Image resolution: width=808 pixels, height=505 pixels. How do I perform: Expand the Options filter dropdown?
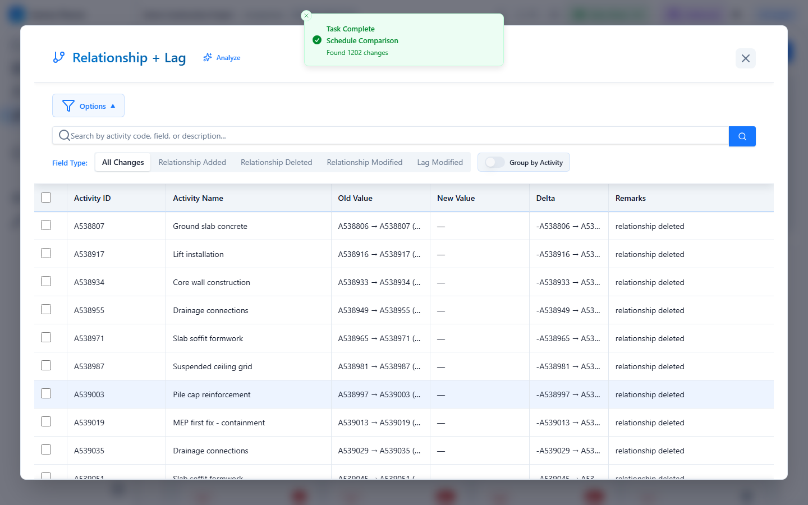tap(88, 105)
